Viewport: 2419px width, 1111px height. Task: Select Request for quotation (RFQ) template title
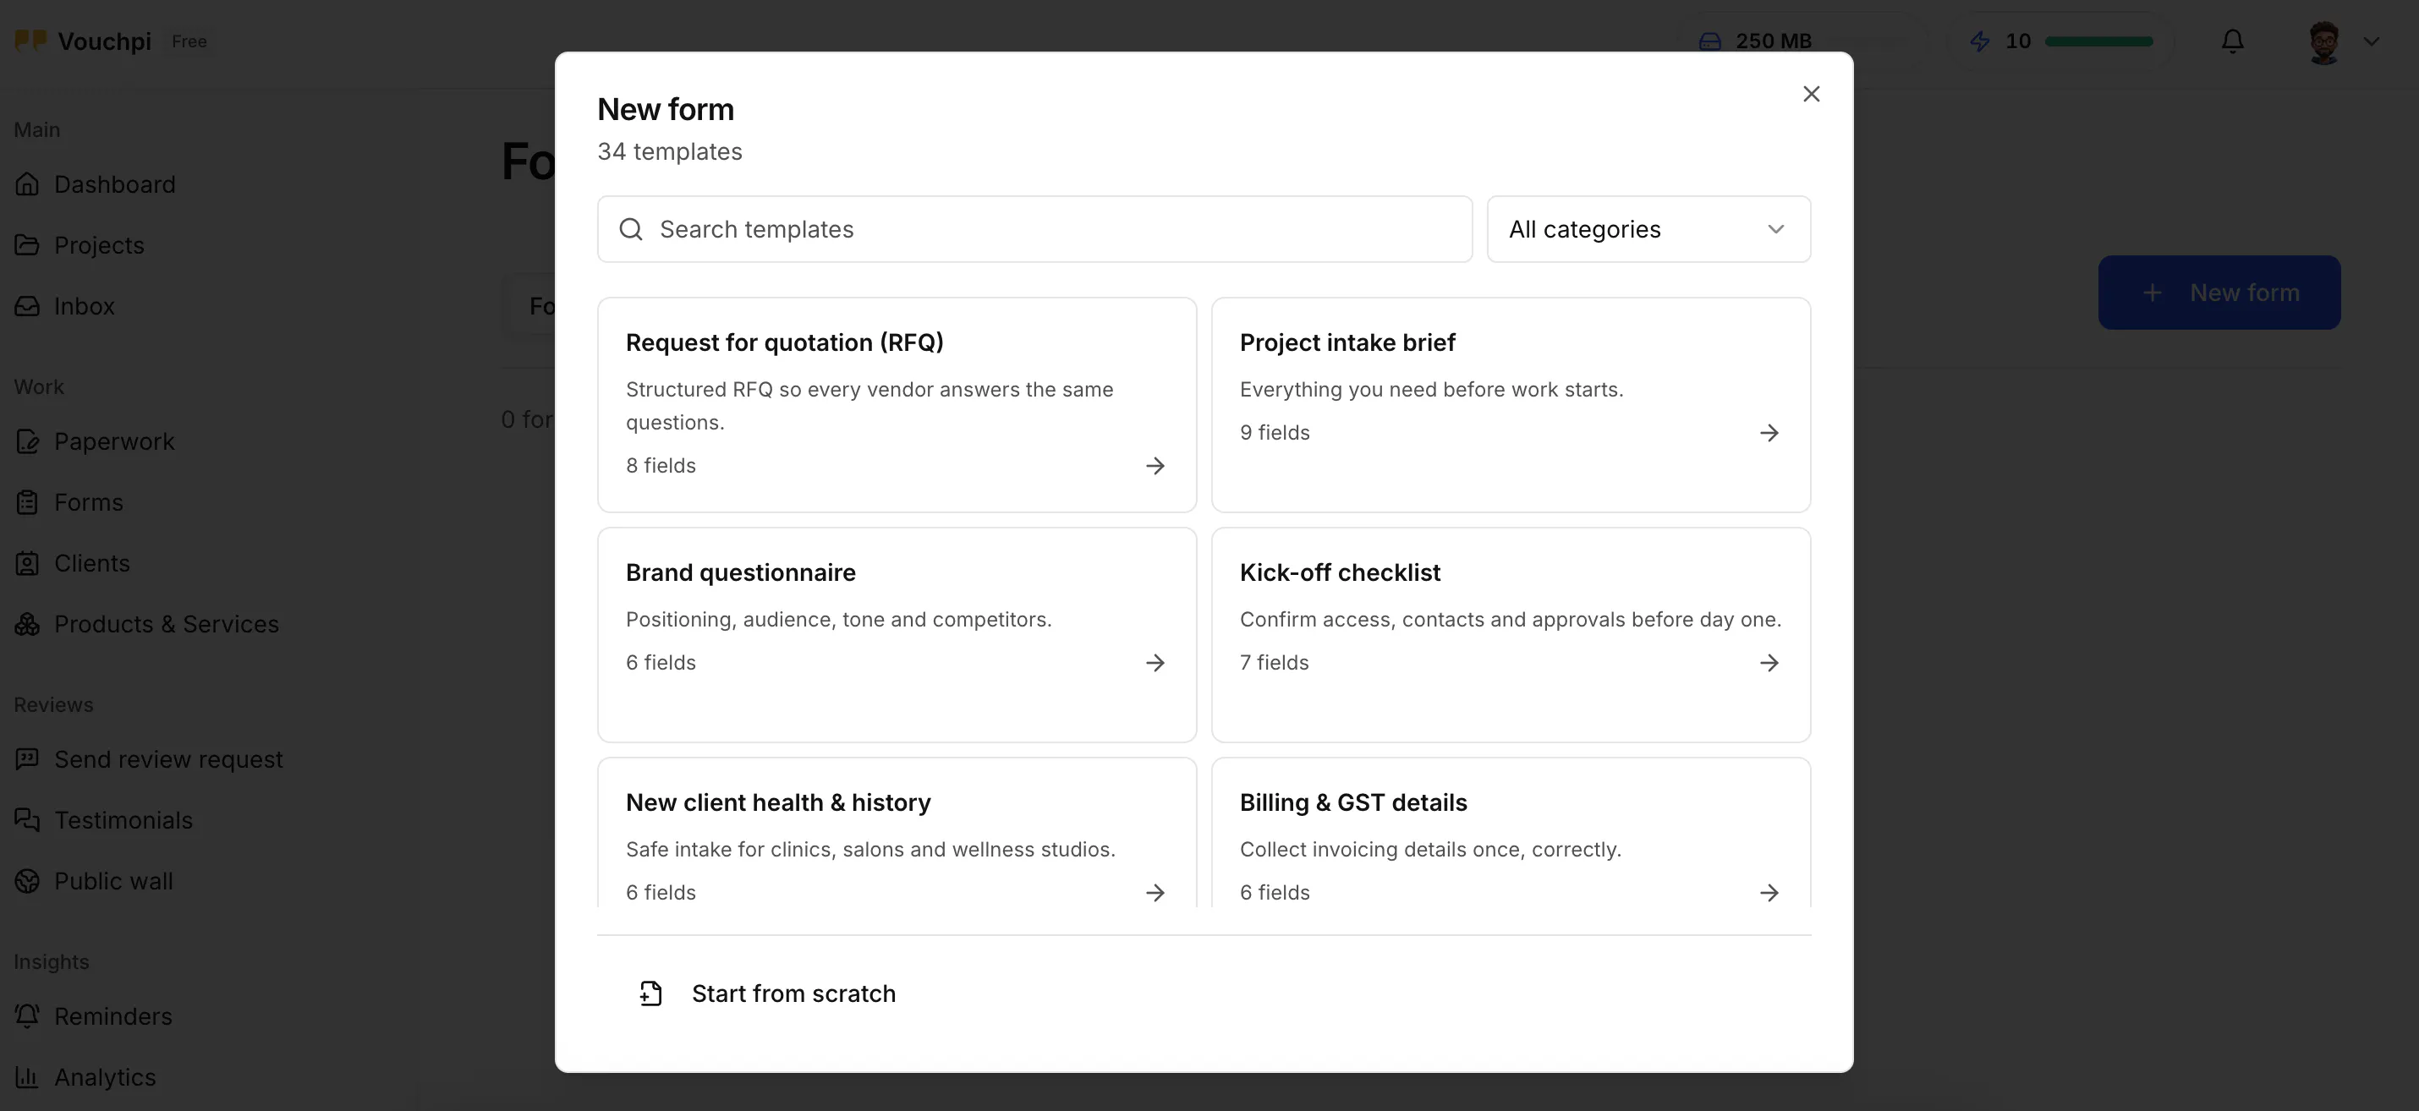point(784,342)
